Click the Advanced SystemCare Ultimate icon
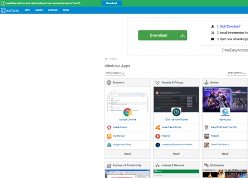Image resolution: width=248 pixels, height=178 pixels. point(158,145)
